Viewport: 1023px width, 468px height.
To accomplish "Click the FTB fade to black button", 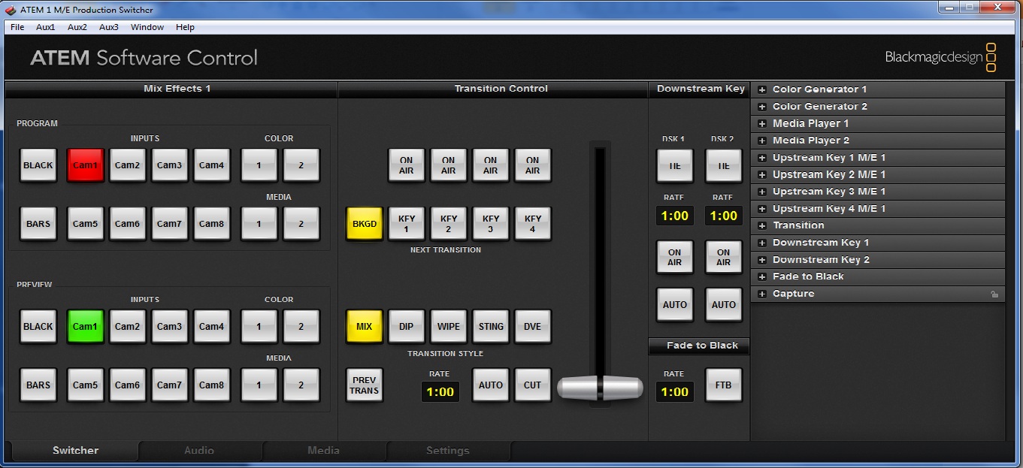I will click(723, 385).
